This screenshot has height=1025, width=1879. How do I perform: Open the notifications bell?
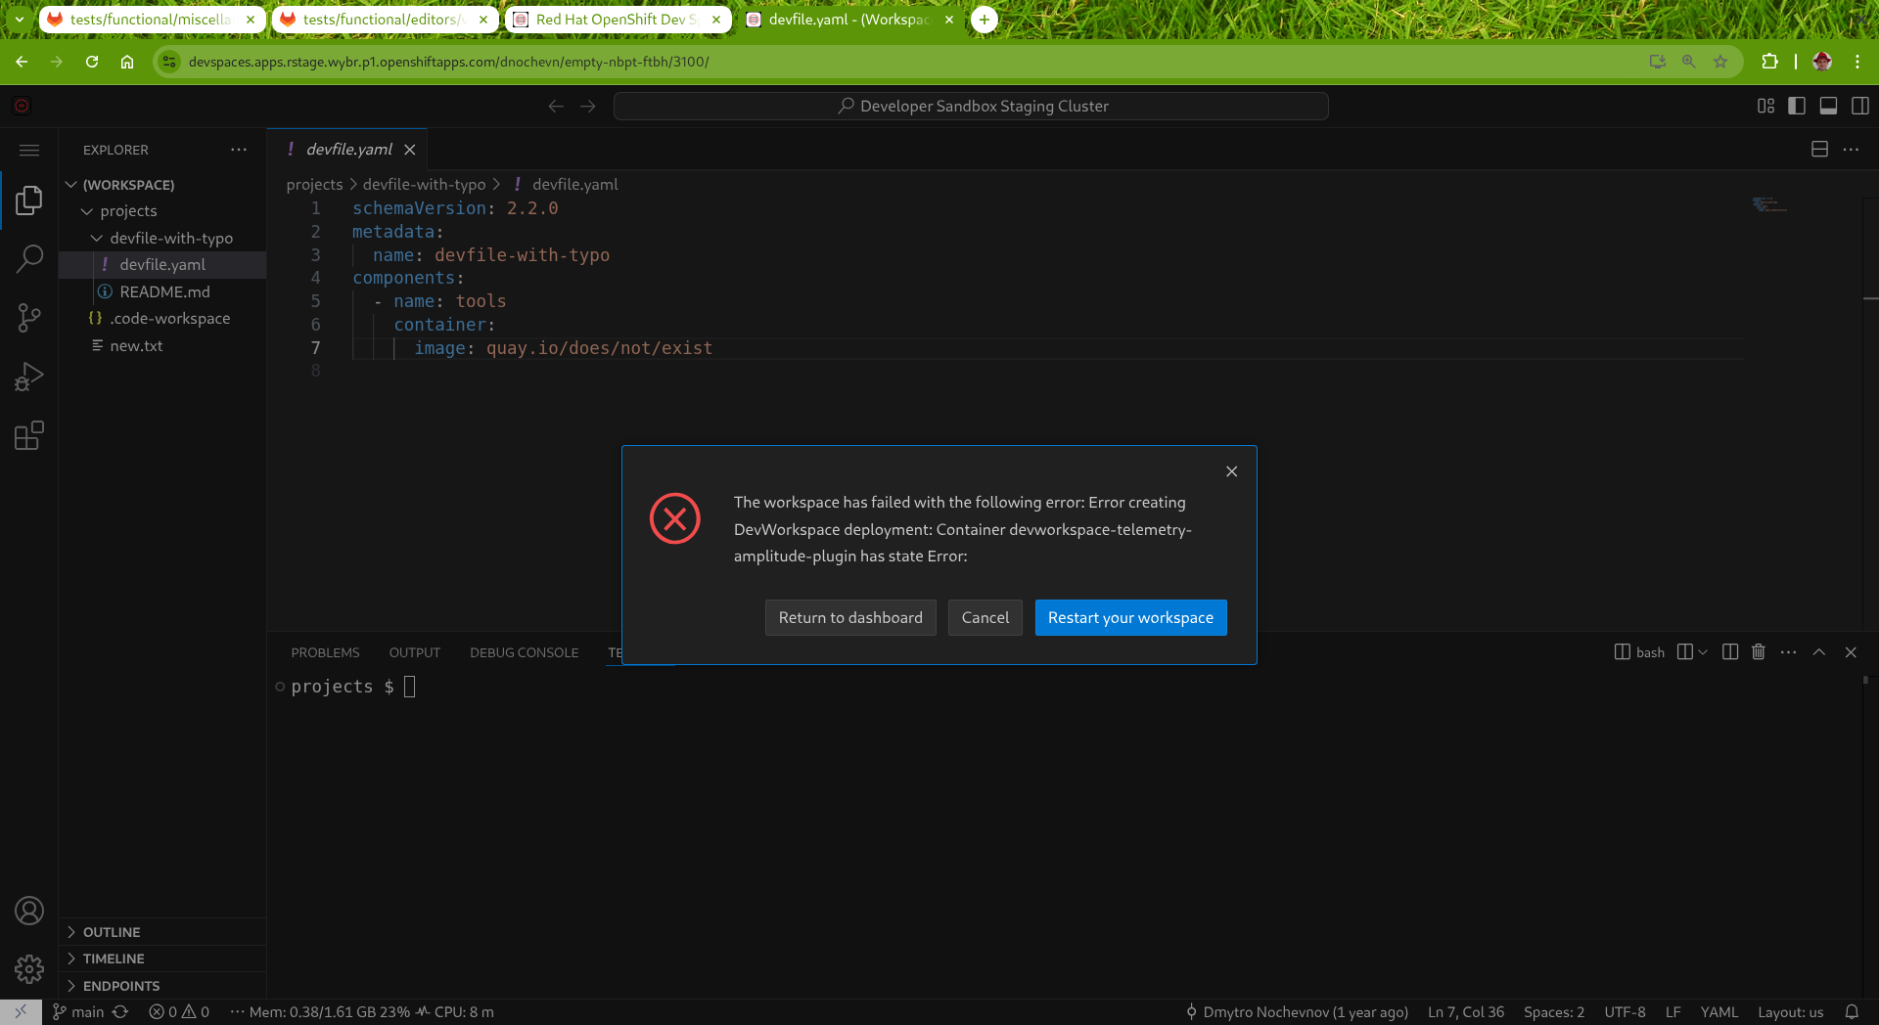pyautogui.click(x=1852, y=1012)
